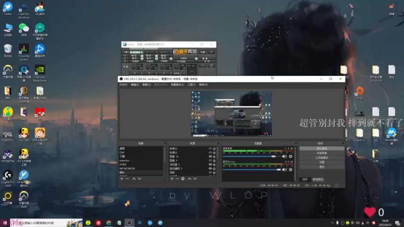The image size is (404, 227).
Task: Select the GeForce Experience desktop icon
Action: pyautogui.click(x=40, y=74)
